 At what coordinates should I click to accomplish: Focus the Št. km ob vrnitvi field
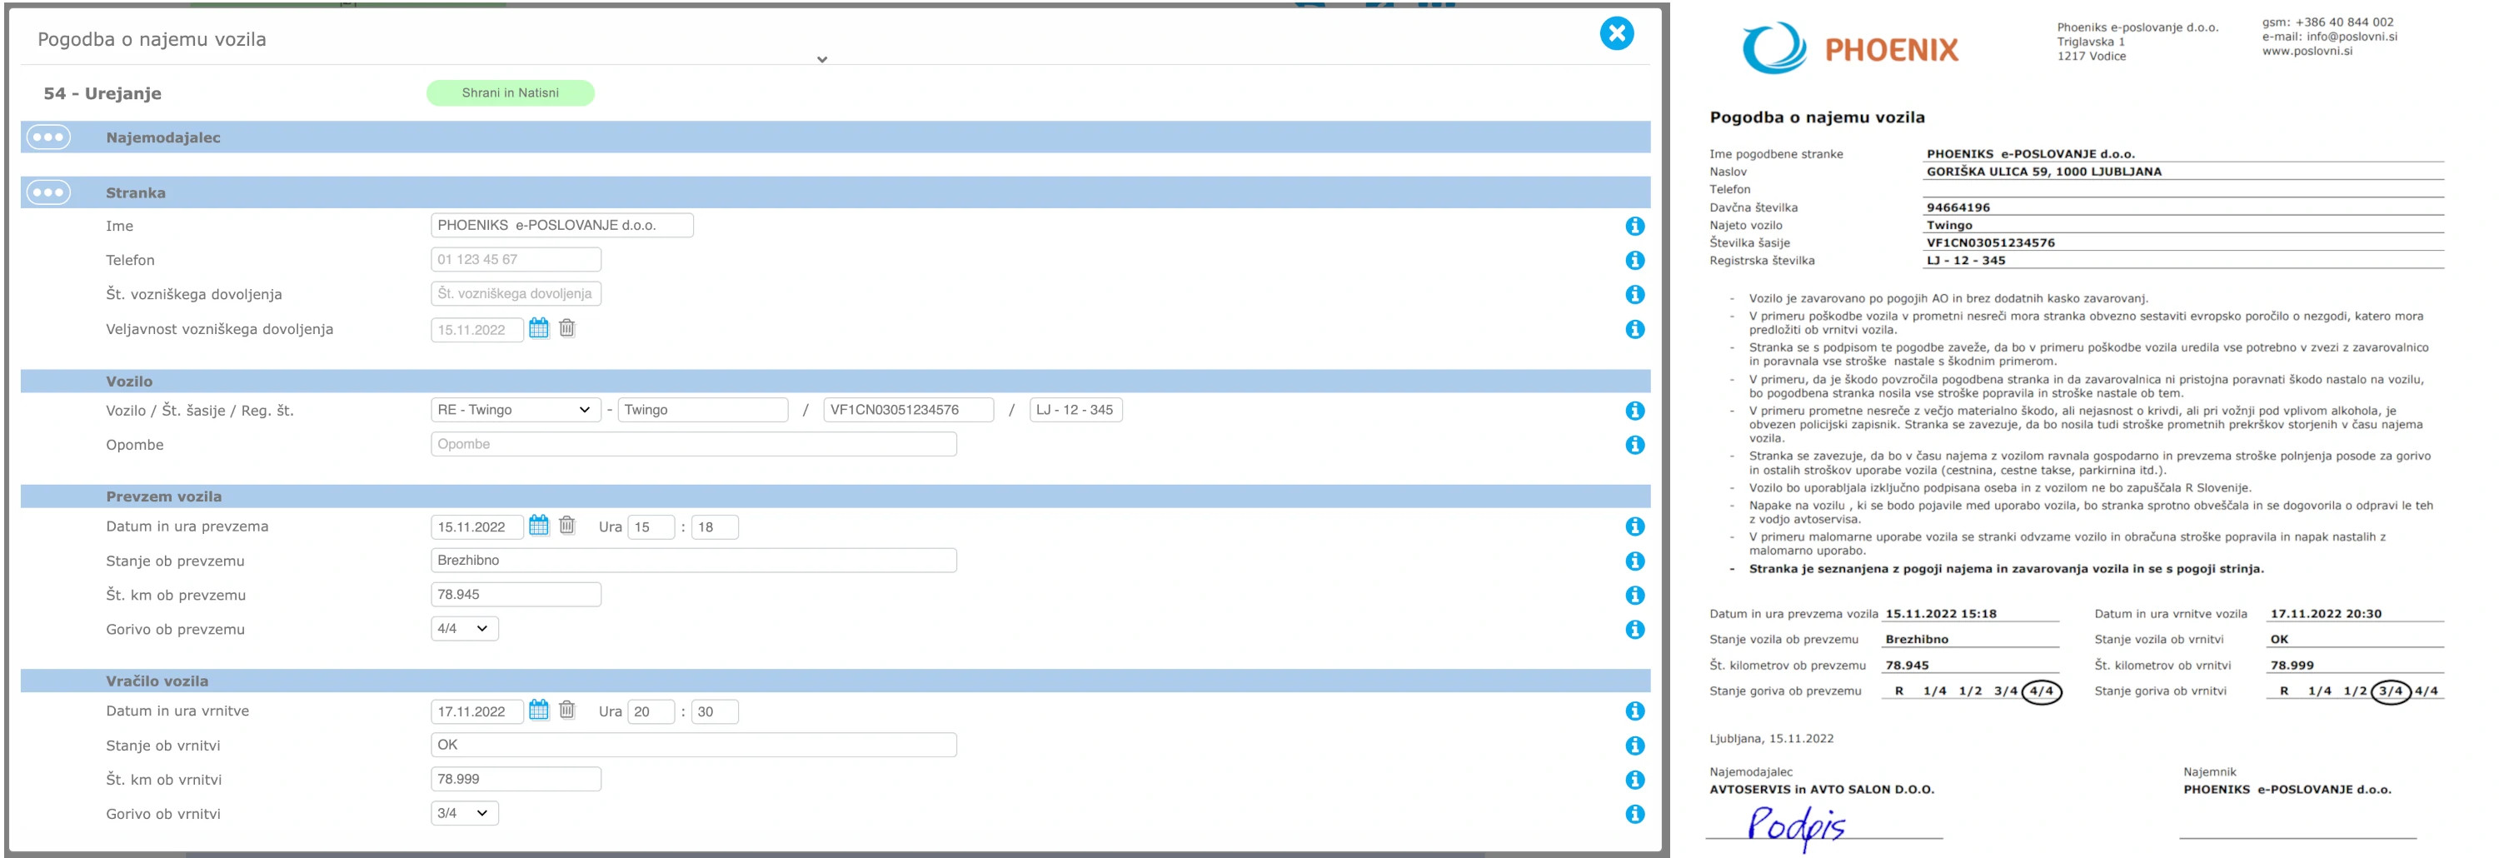515,780
